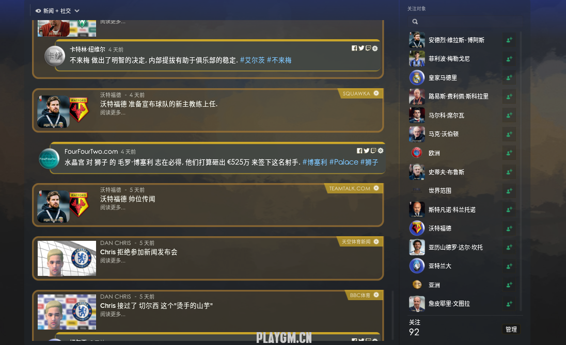Open the gear icon next to BBC体育

pyautogui.click(x=376, y=295)
